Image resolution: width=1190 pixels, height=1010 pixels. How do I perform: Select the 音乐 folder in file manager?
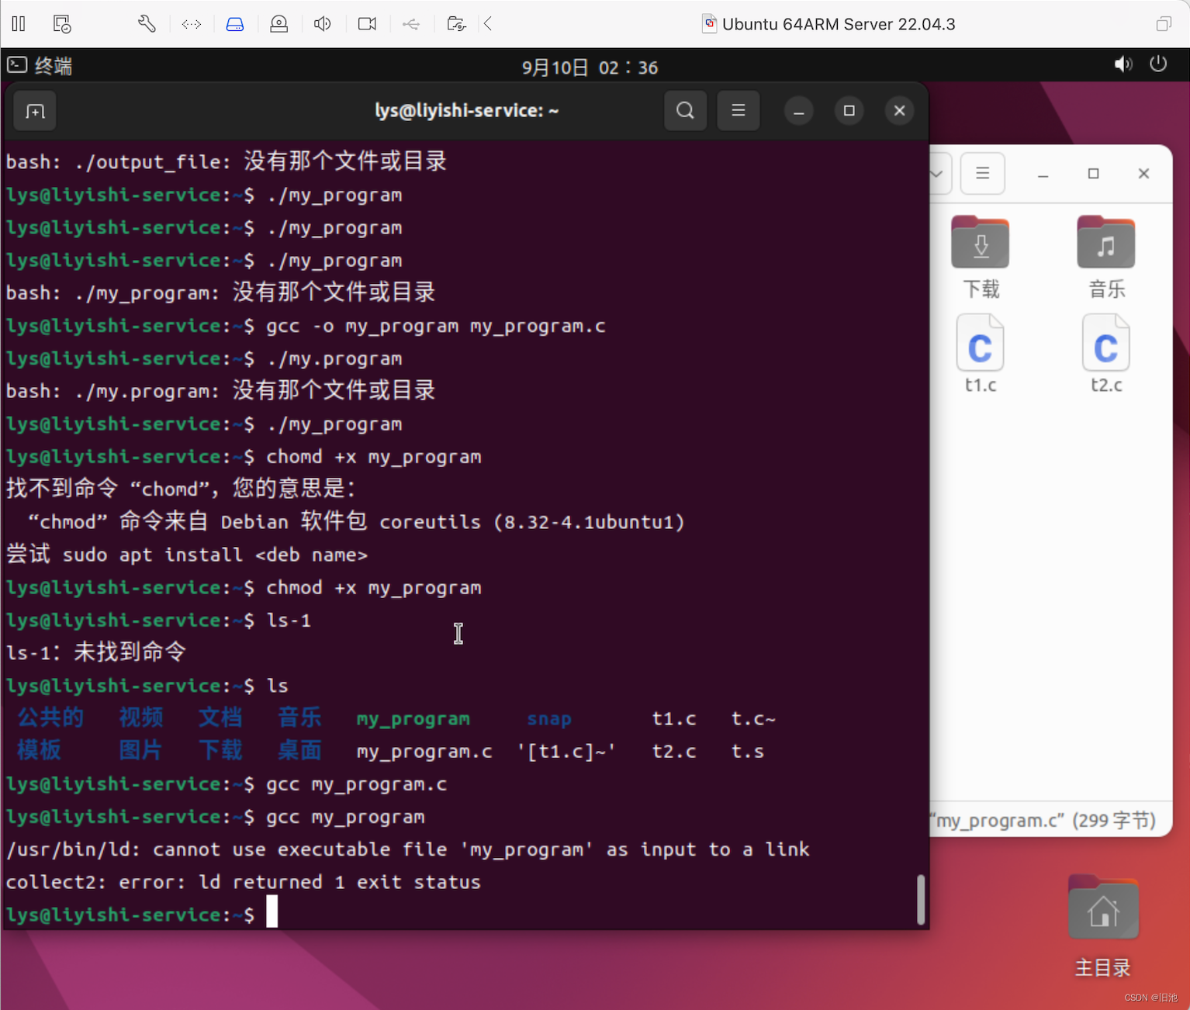(x=1106, y=257)
